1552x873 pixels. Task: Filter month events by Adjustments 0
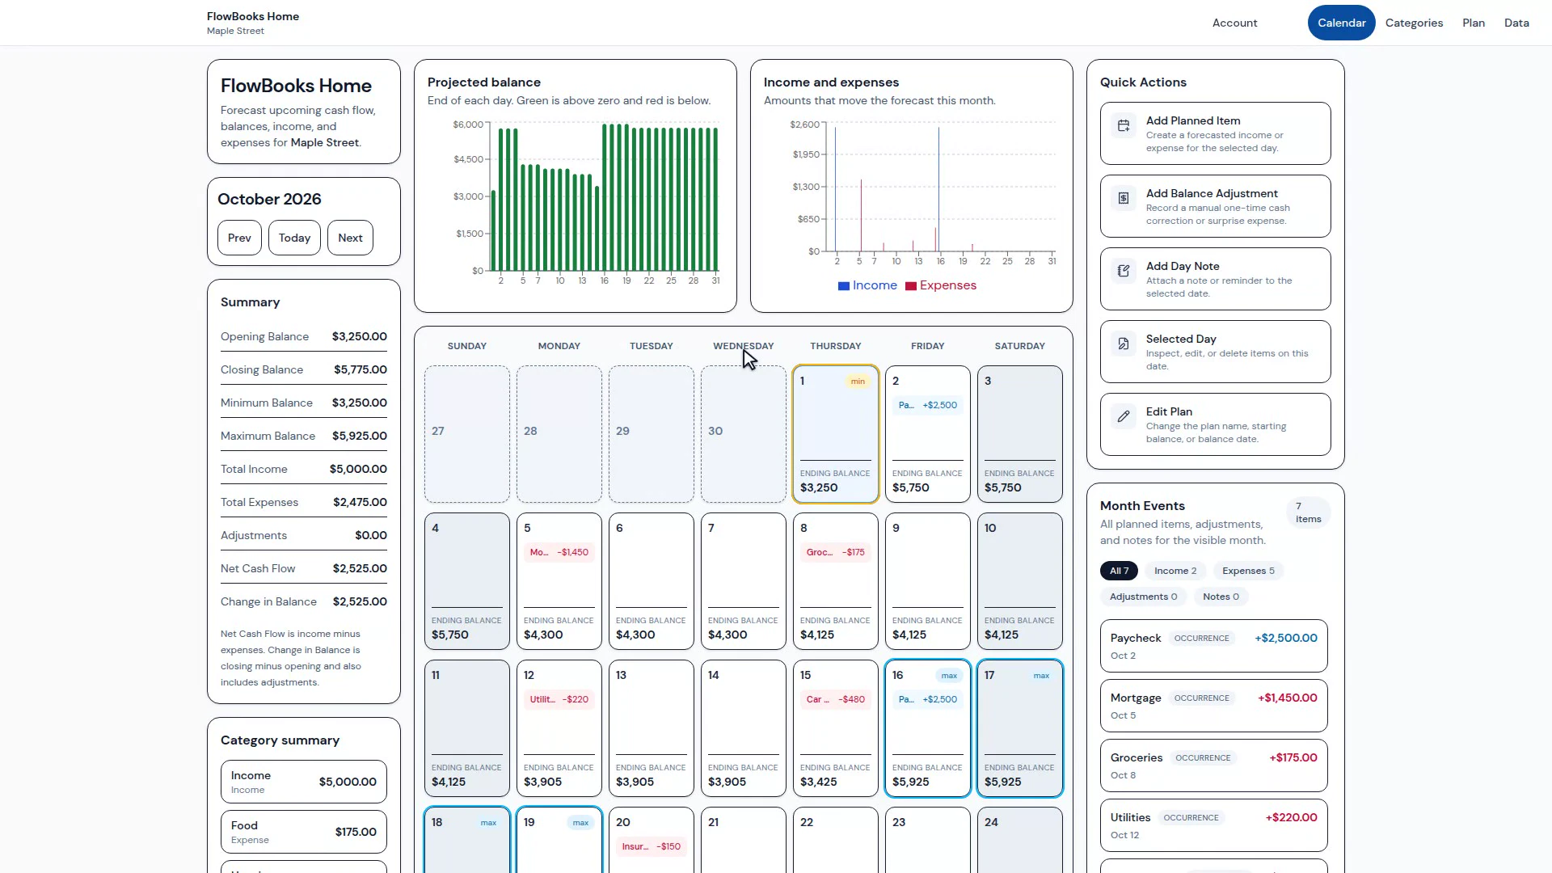(1143, 597)
